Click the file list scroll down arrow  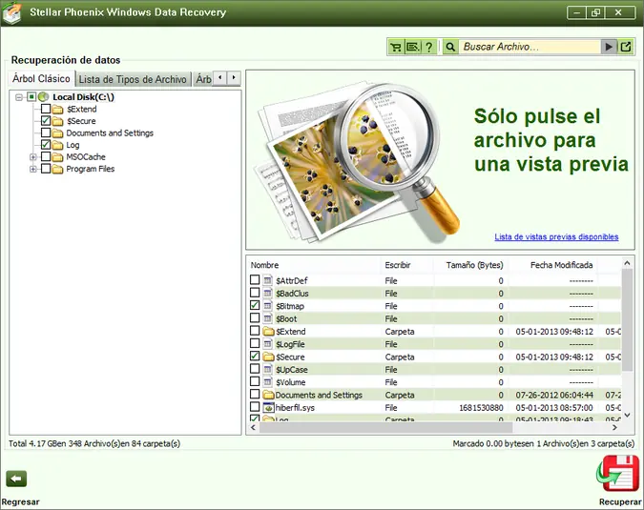[627, 416]
